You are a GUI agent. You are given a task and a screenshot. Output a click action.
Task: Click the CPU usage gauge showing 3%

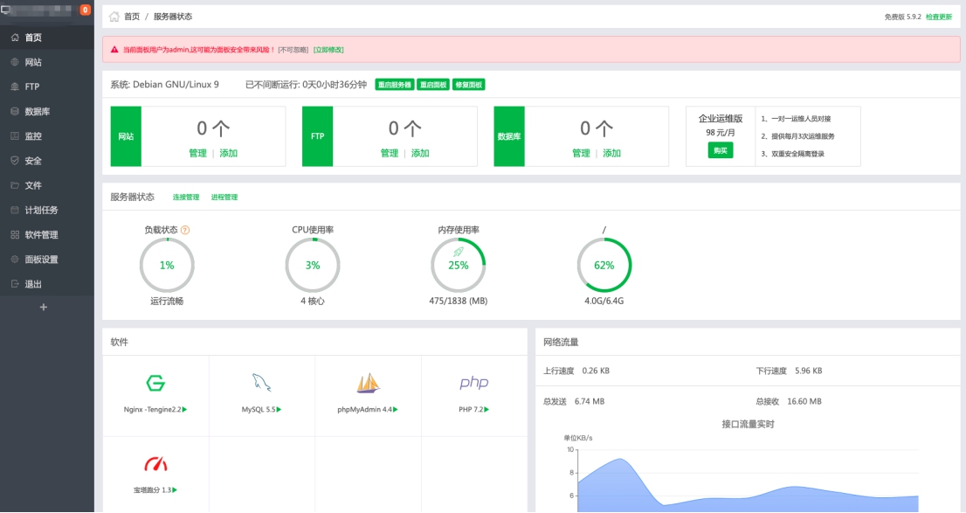(313, 264)
